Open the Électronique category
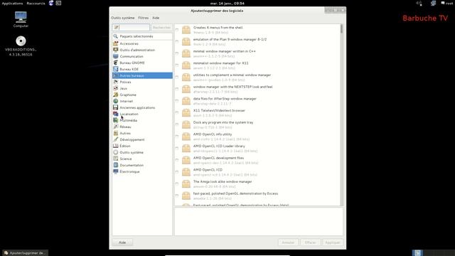Screen dimensions: 455x256 coord(142,171)
